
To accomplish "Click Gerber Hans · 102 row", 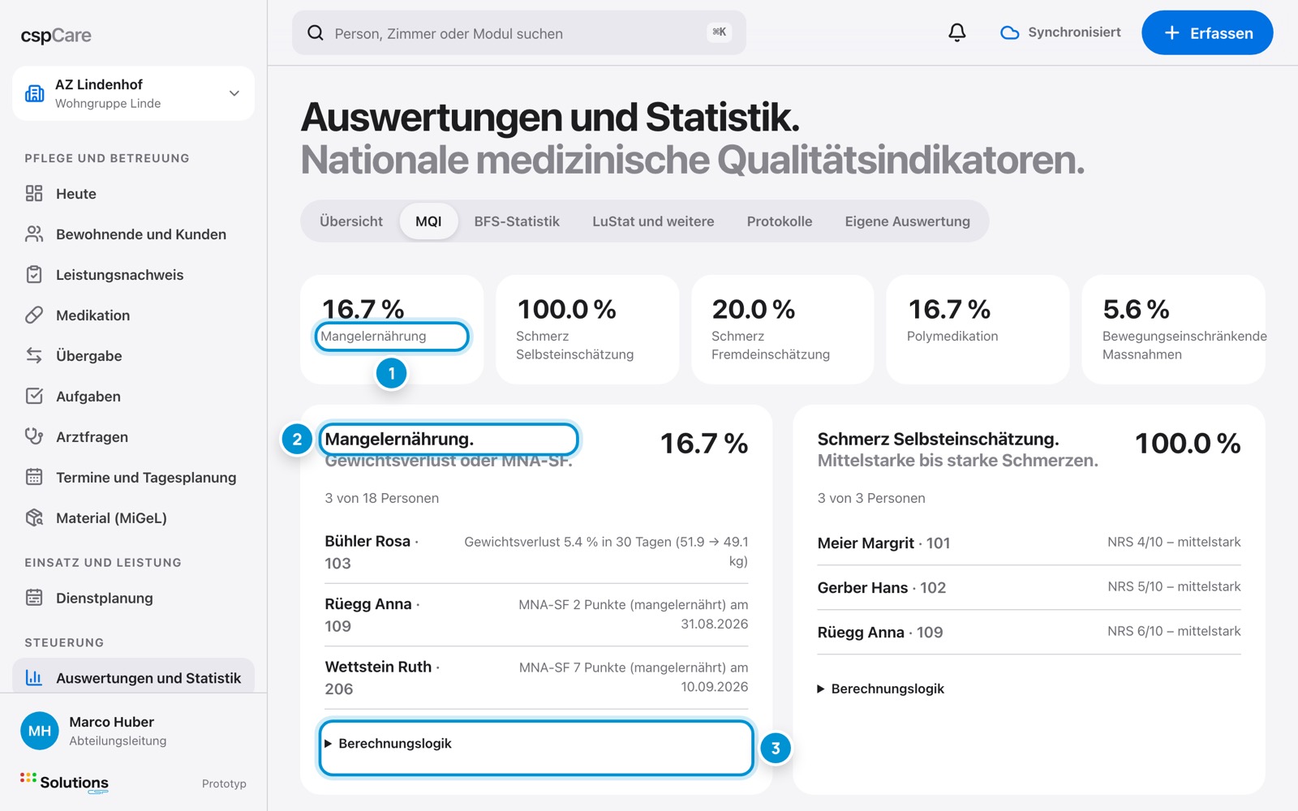I will click(x=1029, y=587).
